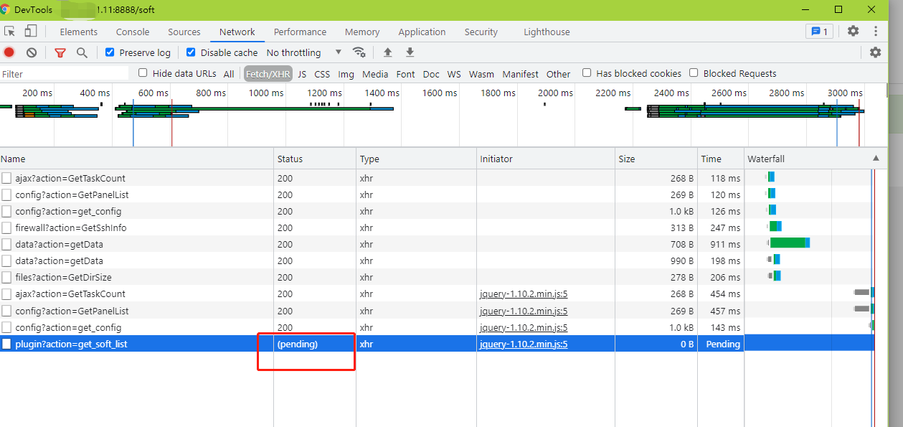Sort by the Name column header

[x=136, y=159]
